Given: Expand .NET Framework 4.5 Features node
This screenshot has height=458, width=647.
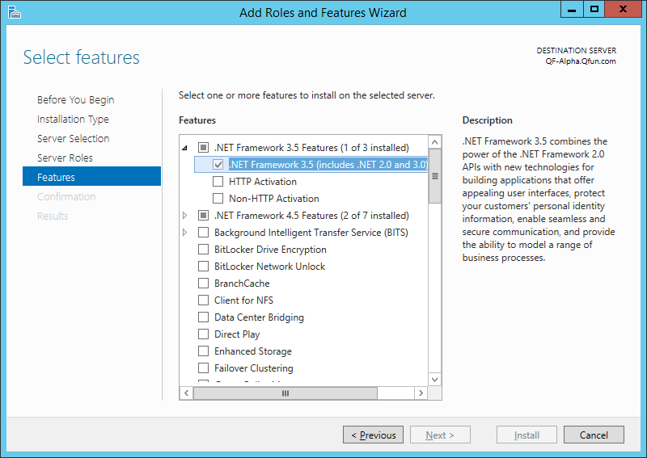Looking at the screenshot, I should click(185, 216).
